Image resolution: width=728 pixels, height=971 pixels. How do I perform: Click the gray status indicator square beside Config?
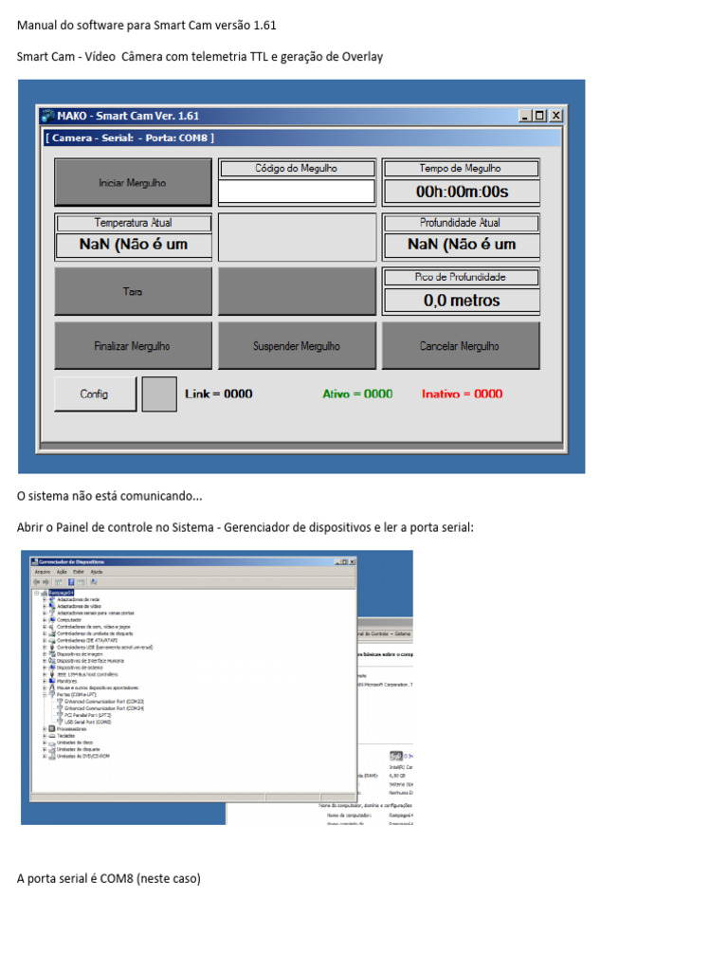tap(159, 394)
